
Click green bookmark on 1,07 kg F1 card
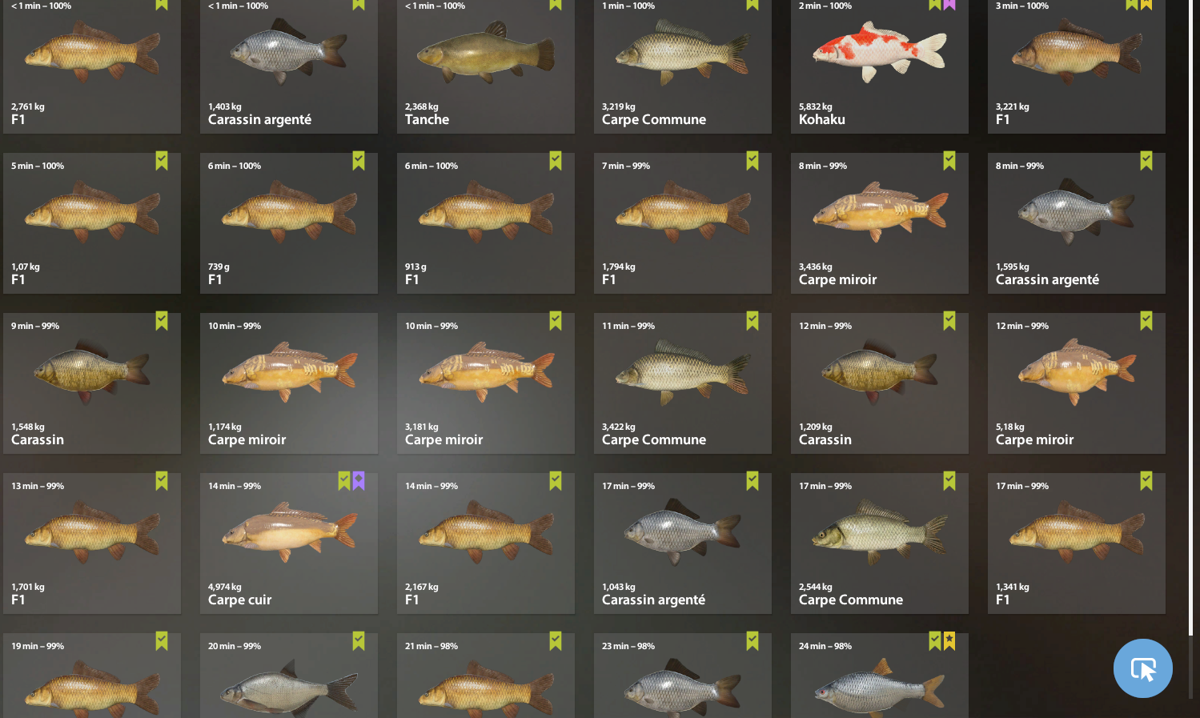pos(162,161)
